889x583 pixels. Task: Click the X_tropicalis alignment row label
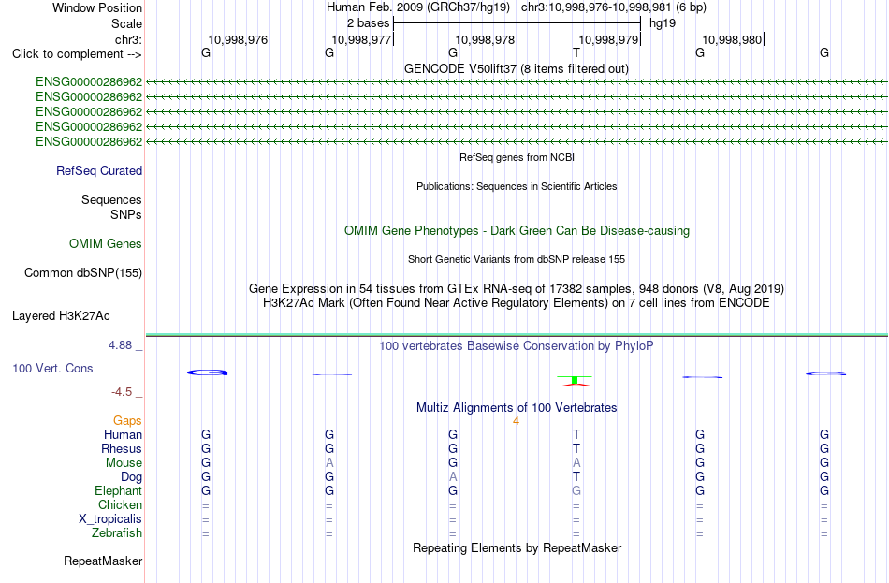point(110,519)
